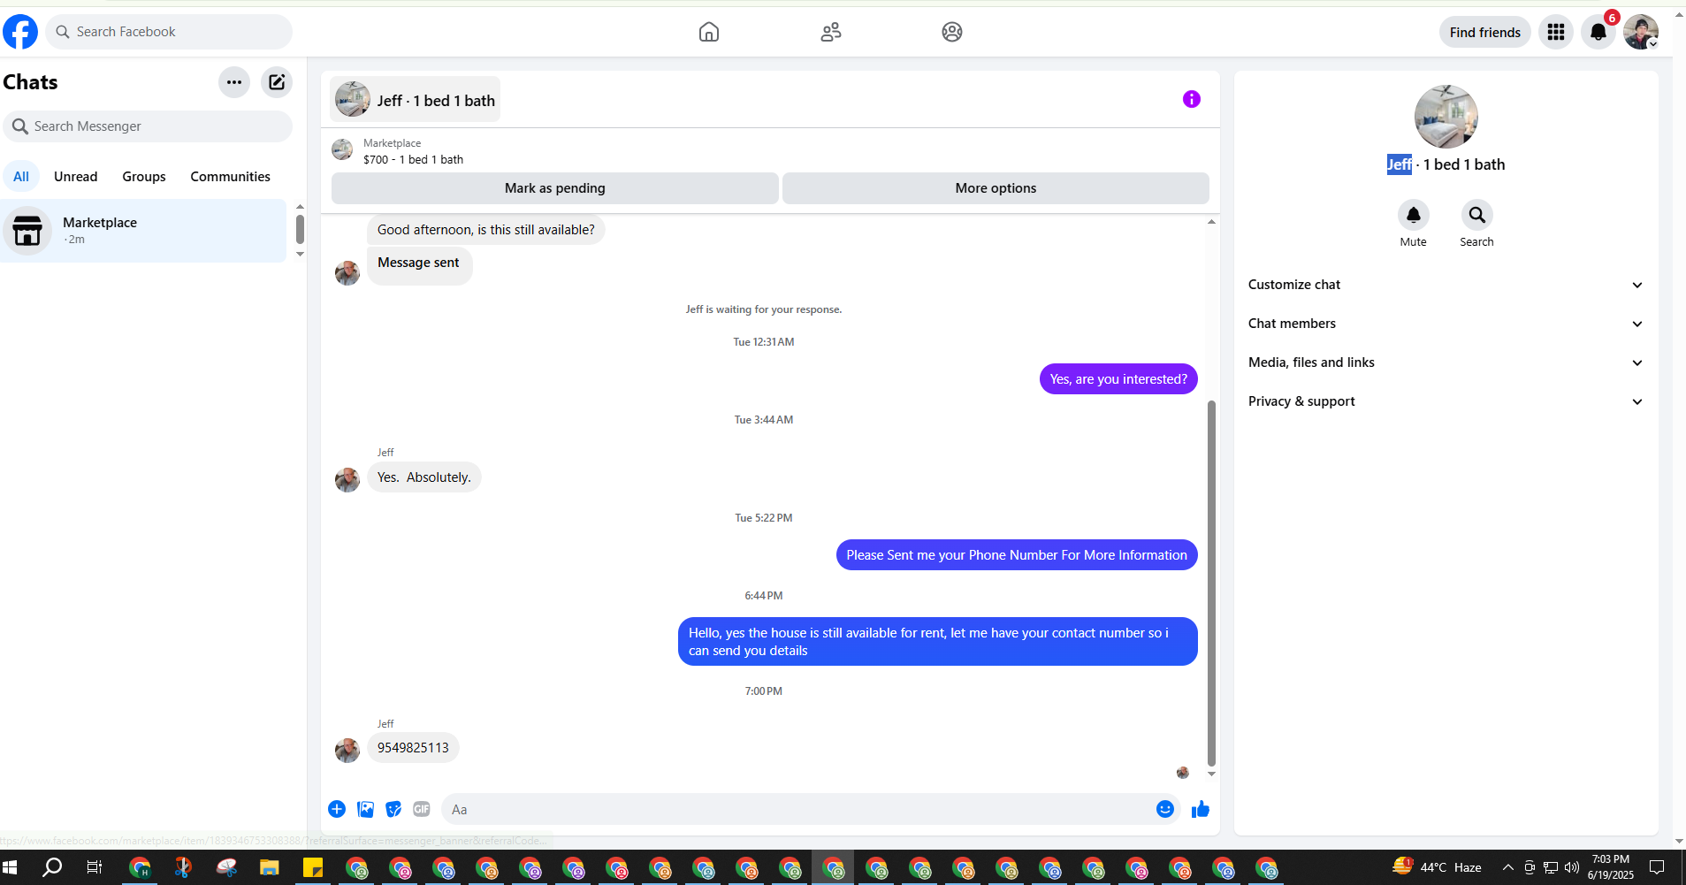Image resolution: width=1686 pixels, height=885 pixels.
Task: Open the Notifications bell
Action: [1598, 32]
